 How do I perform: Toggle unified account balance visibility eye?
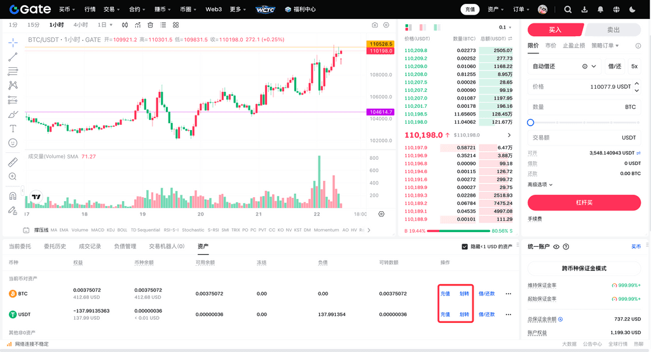556,247
